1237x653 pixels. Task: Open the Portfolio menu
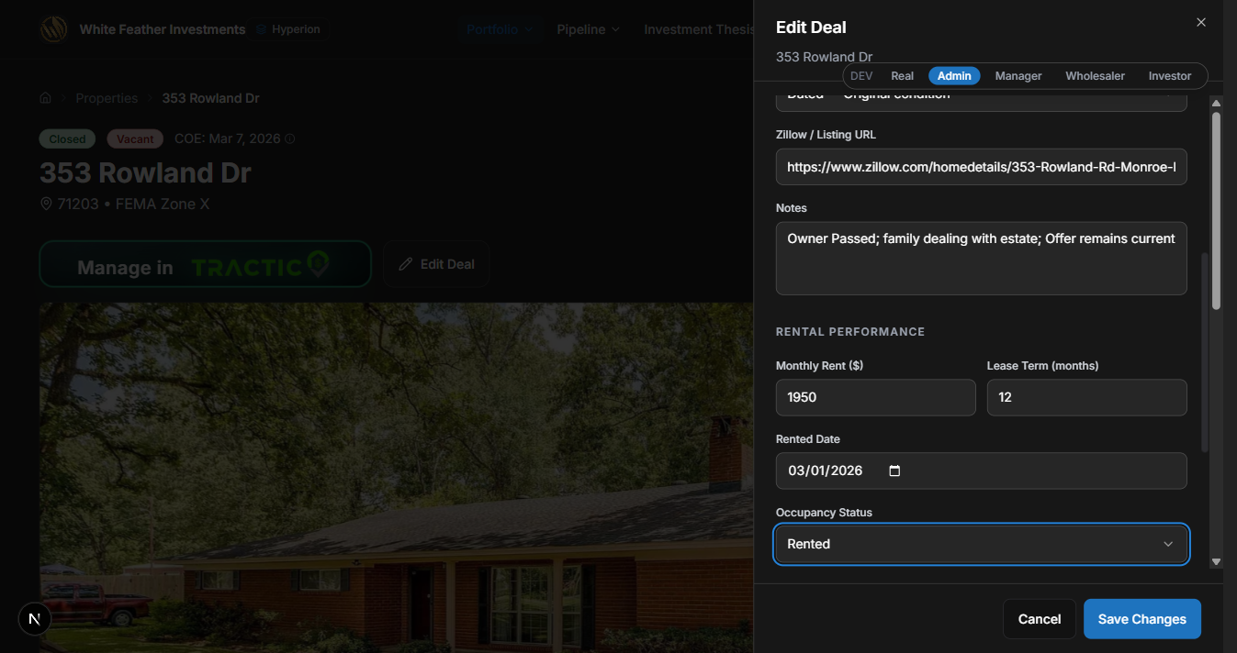(500, 29)
